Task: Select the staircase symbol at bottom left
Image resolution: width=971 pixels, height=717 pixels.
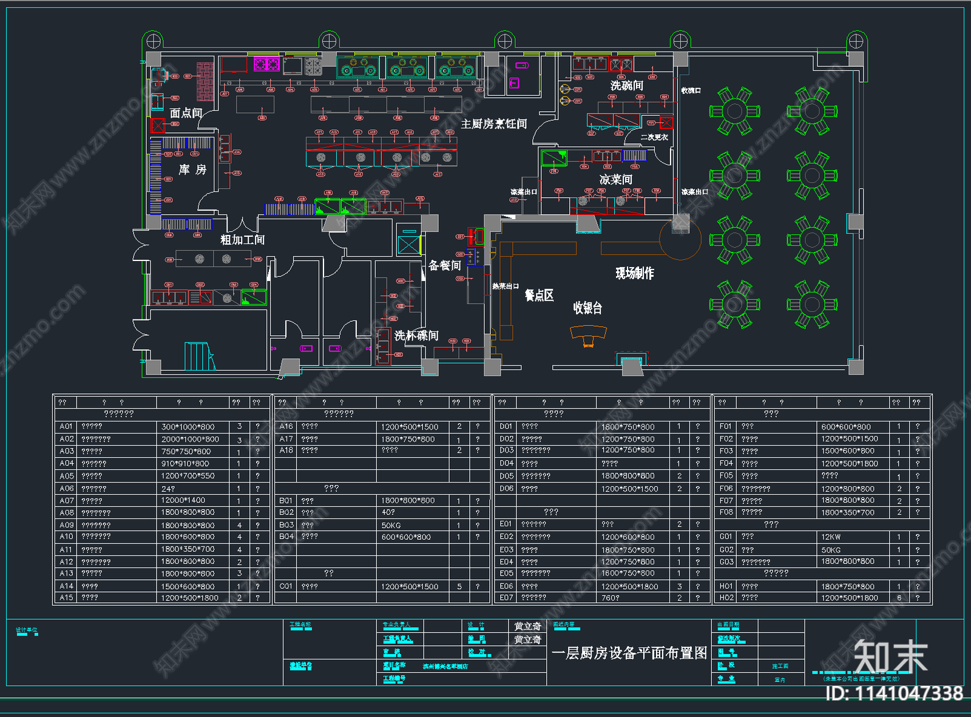Action: pyautogui.click(x=199, y=356)
